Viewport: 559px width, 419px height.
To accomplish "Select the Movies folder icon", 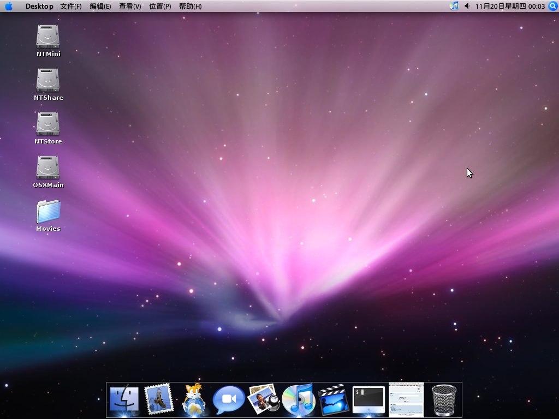I will (x=48, y=211).
